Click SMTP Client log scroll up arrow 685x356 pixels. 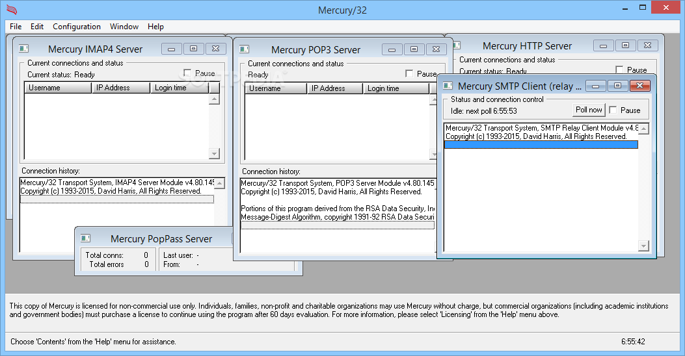(x=643, y=129)
